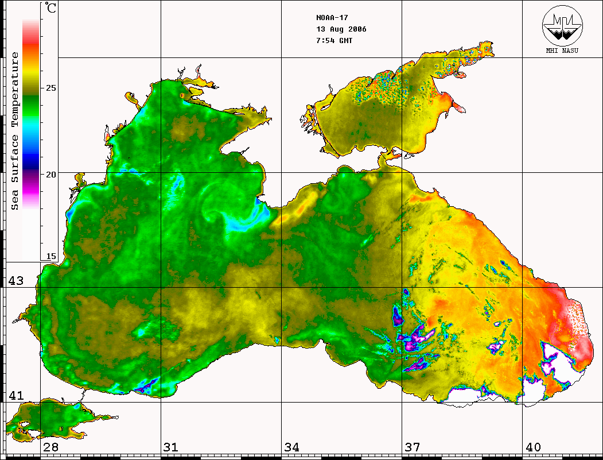Click the longitude label 40
The width and height of the screenshot is (603, 460).
(x=533, y=447)
